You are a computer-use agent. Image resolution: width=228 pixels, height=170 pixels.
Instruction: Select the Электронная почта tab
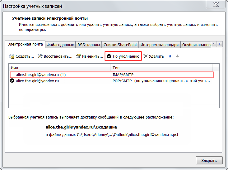[25, 44]
